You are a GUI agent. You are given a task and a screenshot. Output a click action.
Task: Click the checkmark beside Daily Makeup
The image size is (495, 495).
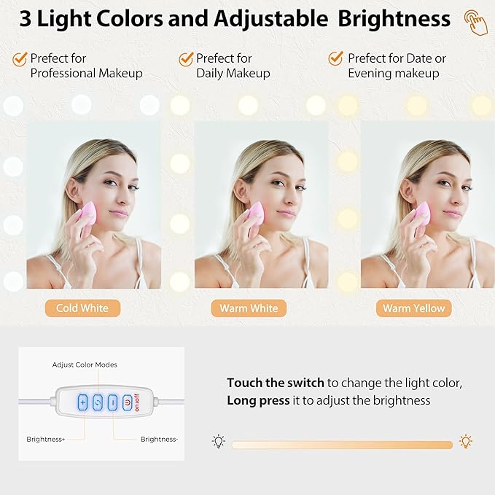click(186, 59)
